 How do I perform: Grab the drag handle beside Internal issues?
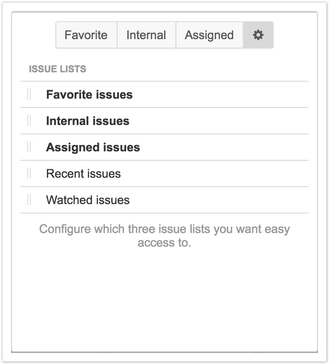29,121
